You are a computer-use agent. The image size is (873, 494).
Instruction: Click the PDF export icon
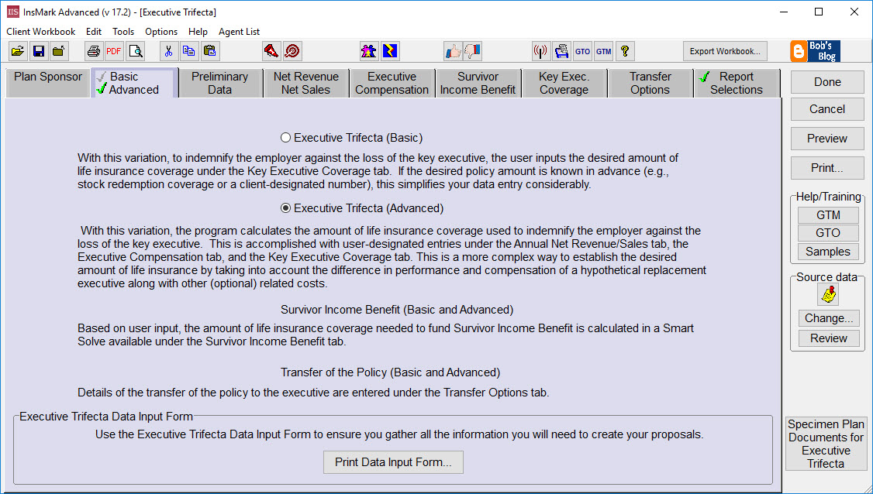click(114, 51)
